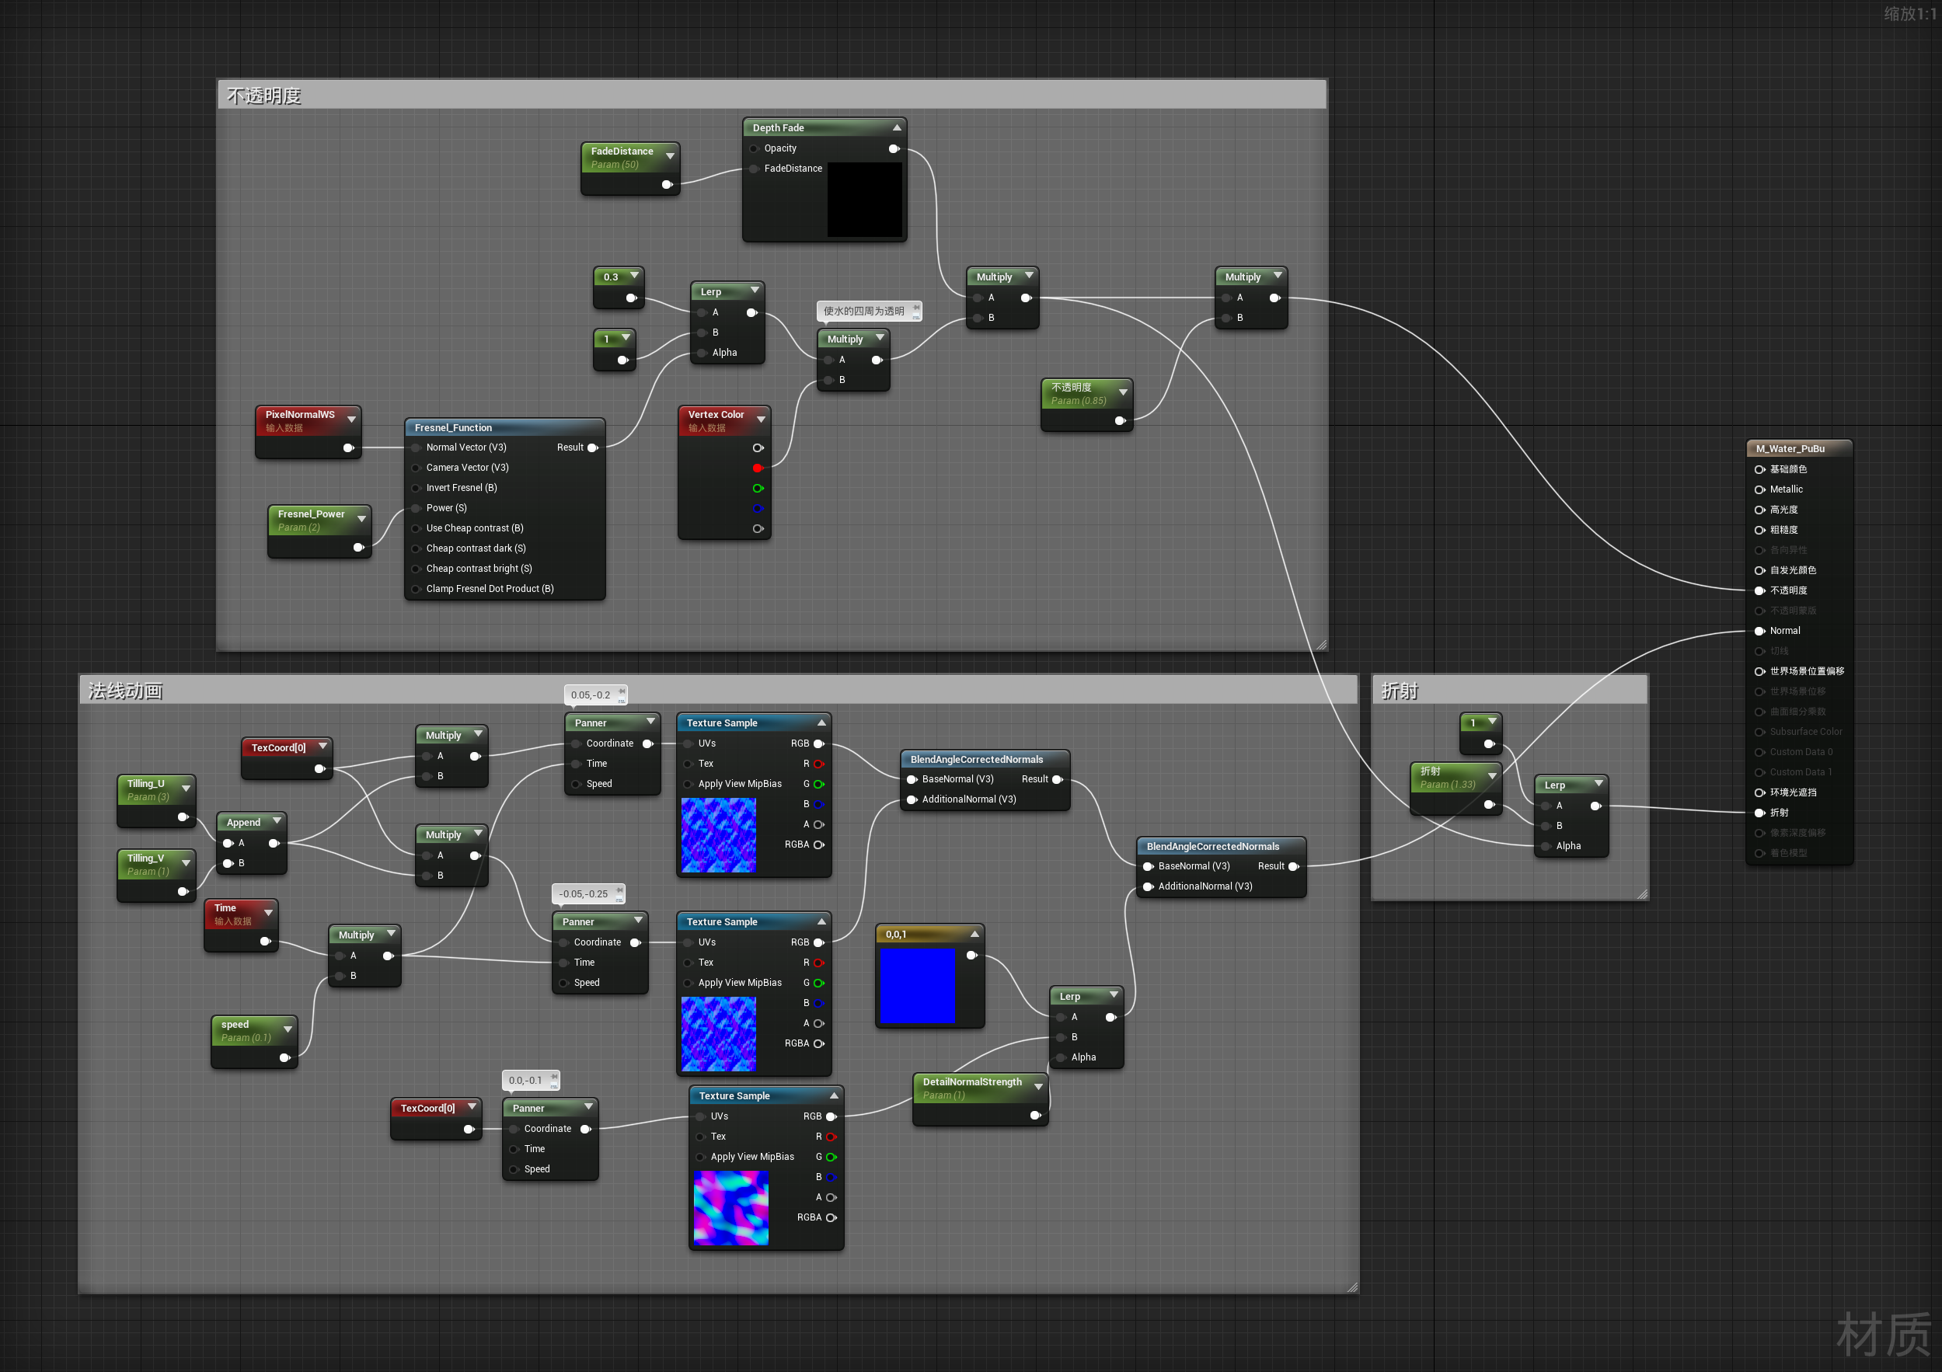Click the comment bubble pin above 0.05,-0.2

622,692
